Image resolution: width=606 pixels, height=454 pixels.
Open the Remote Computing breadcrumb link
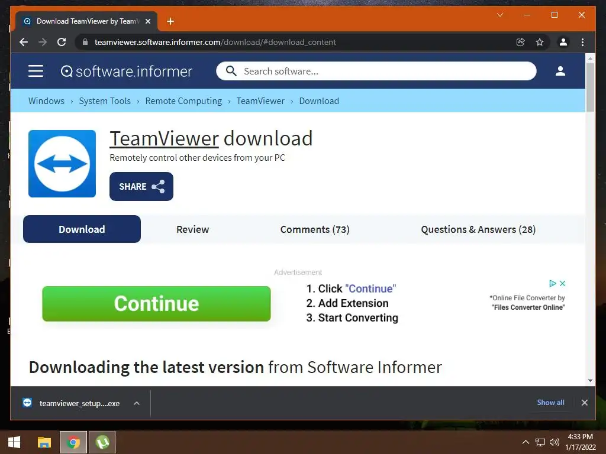click(183, 100)
